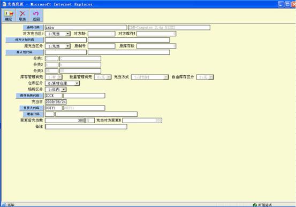This screenshot has height=207, width=296.
Task: Click the 库存场所代码 lookup button
Action: click(x=29, y=95)
